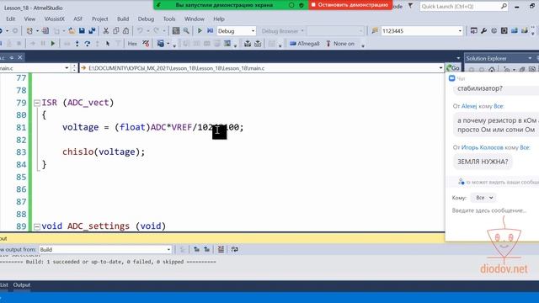Click the sender name Alexej in chat

(469, 106)
